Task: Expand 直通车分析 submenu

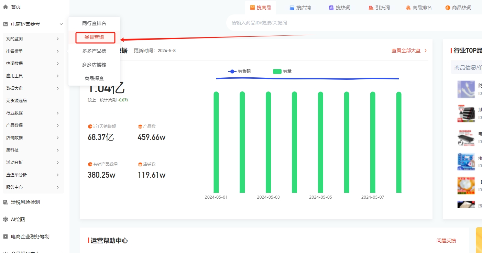Action: (x=58, y=175)
